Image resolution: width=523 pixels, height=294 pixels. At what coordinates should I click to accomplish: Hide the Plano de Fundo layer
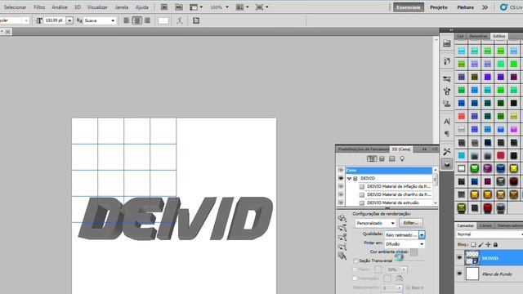click(x=459, y=274)
